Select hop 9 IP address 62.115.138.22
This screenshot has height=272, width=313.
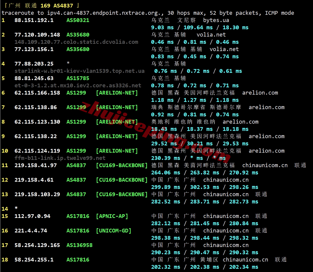pos(36,136)
